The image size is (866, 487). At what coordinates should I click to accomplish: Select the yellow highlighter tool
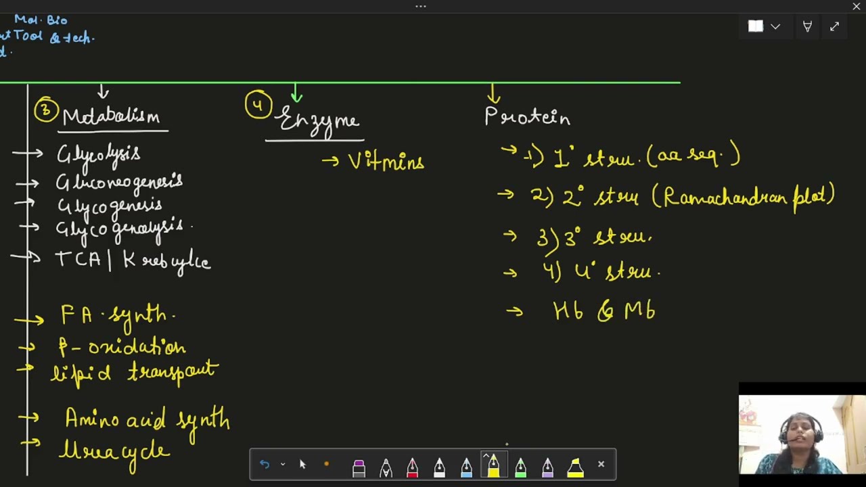[x=575, y=467]
